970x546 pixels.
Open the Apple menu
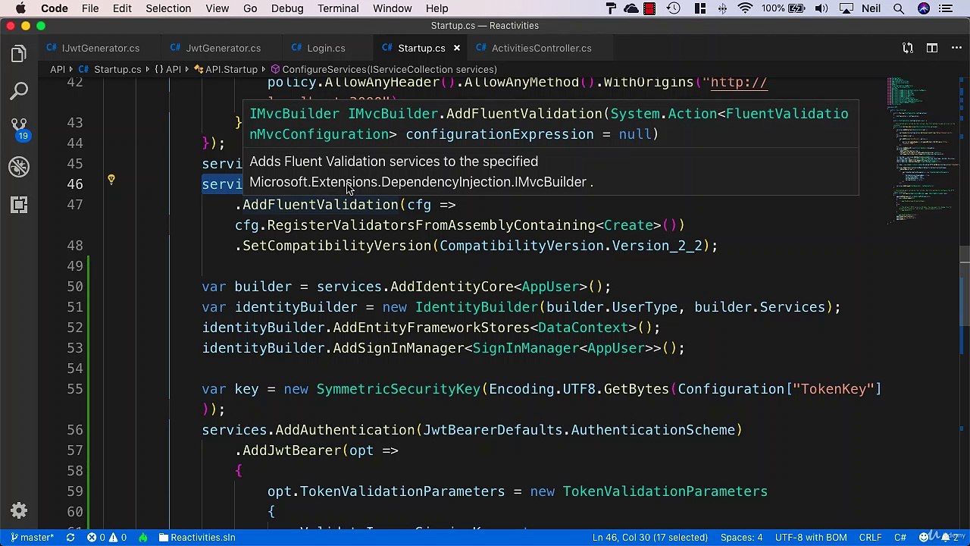point(20,8)
